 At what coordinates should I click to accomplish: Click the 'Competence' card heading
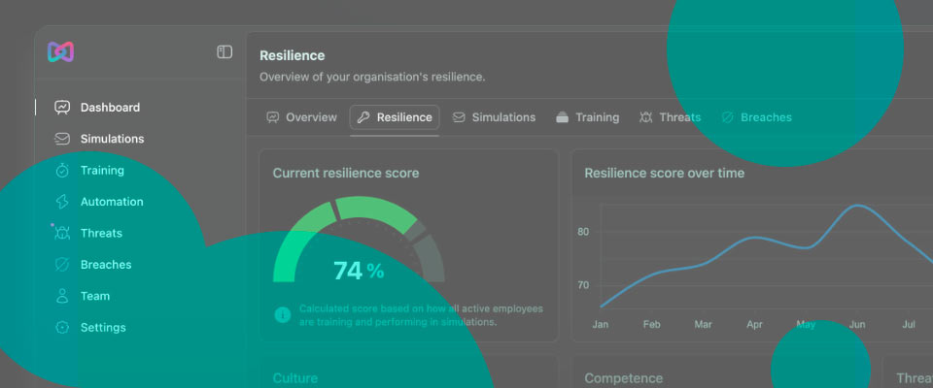point(624,378)
